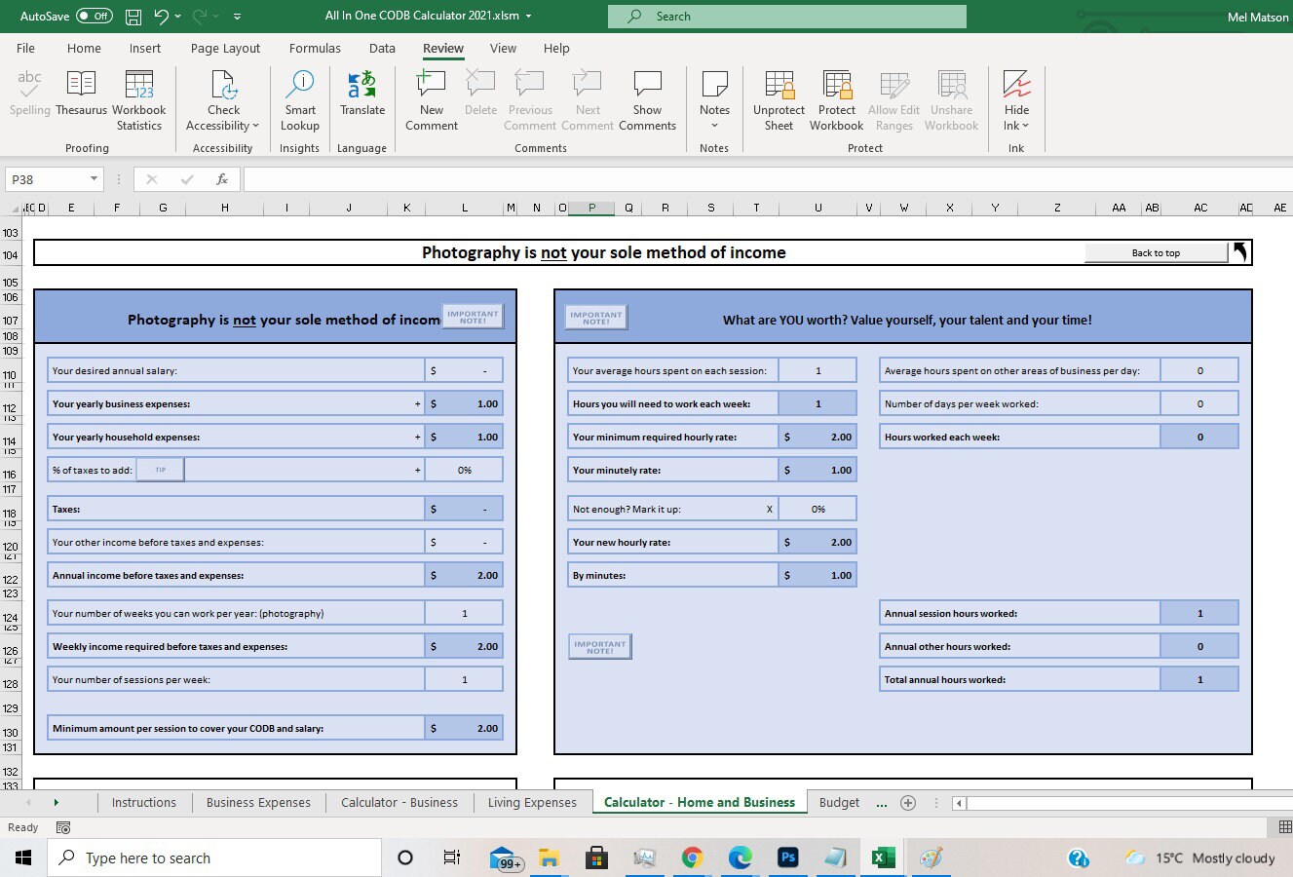This screenshot has width=1293, height=877.
Task: Launch Photoshop from the taskbar
Action: coord(787,858)
